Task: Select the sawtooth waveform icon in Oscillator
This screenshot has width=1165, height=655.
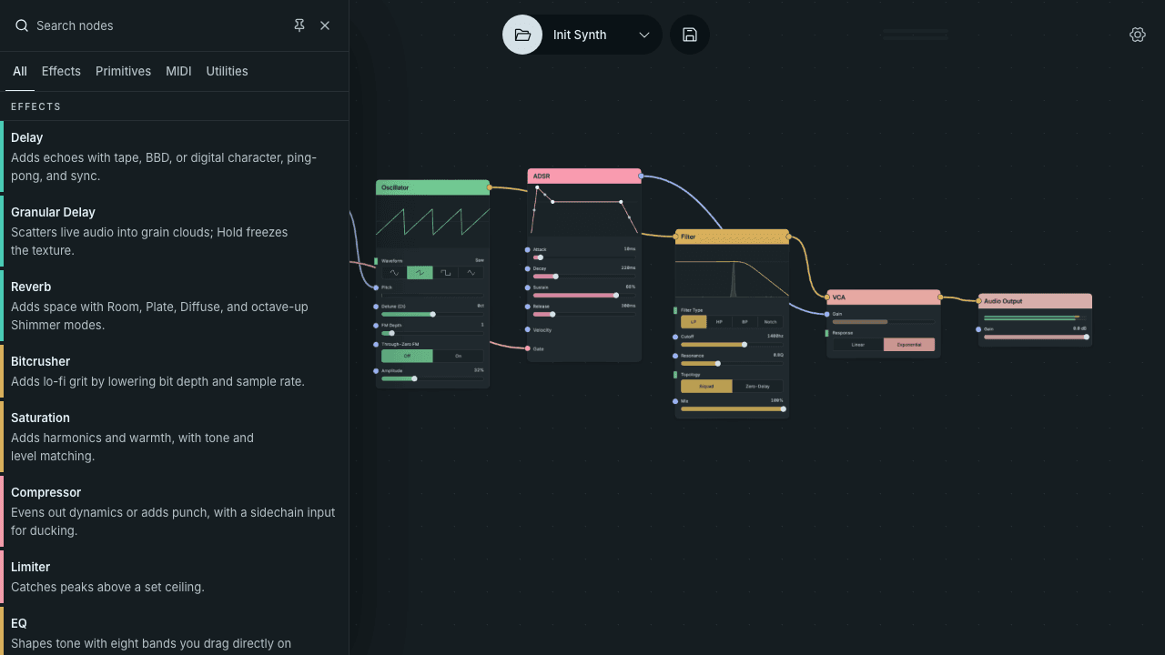Action: point(420,272)
